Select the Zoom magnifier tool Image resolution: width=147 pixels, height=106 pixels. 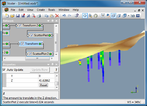click(90, 16)
